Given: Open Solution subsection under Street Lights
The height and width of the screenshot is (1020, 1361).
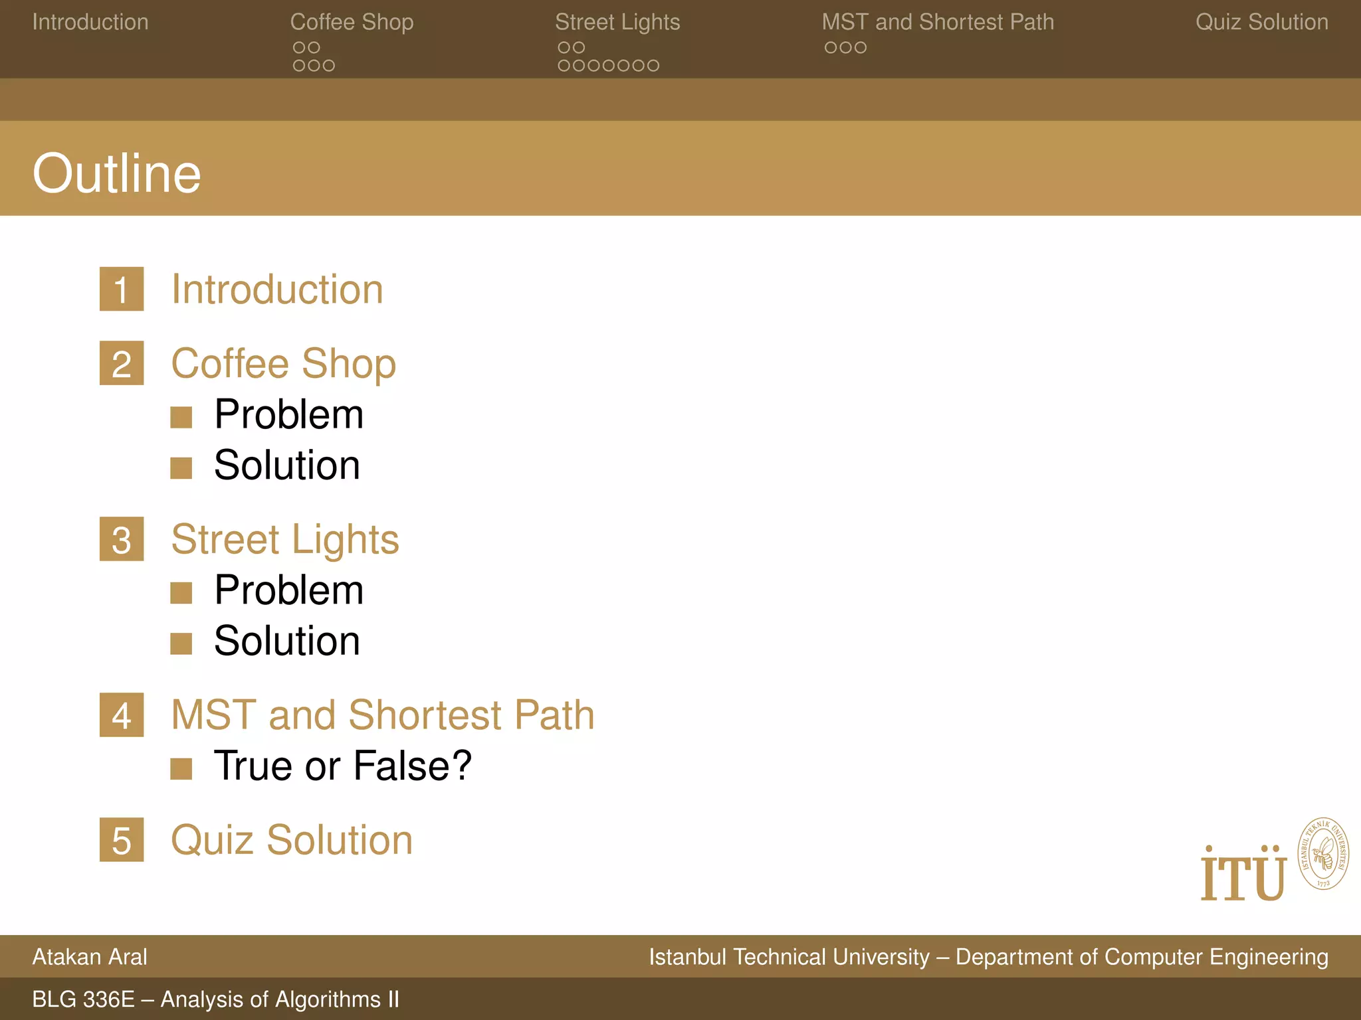Looking at the screenshot, I should tap(287, 641).
